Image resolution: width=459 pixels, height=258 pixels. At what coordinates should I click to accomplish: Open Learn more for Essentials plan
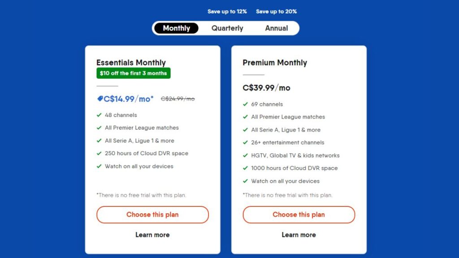click(x=152, y=235)
